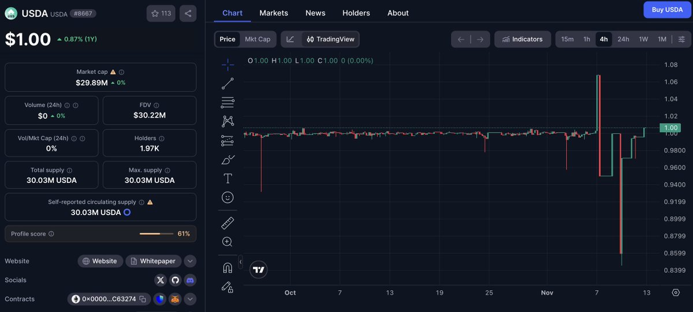The width and height of the screenshot is (693, 312).
Task: Select the XABCD pattern tool
Action: pos(228,121)
